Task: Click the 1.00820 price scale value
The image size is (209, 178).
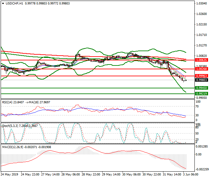Action: [x=201, y=56]
